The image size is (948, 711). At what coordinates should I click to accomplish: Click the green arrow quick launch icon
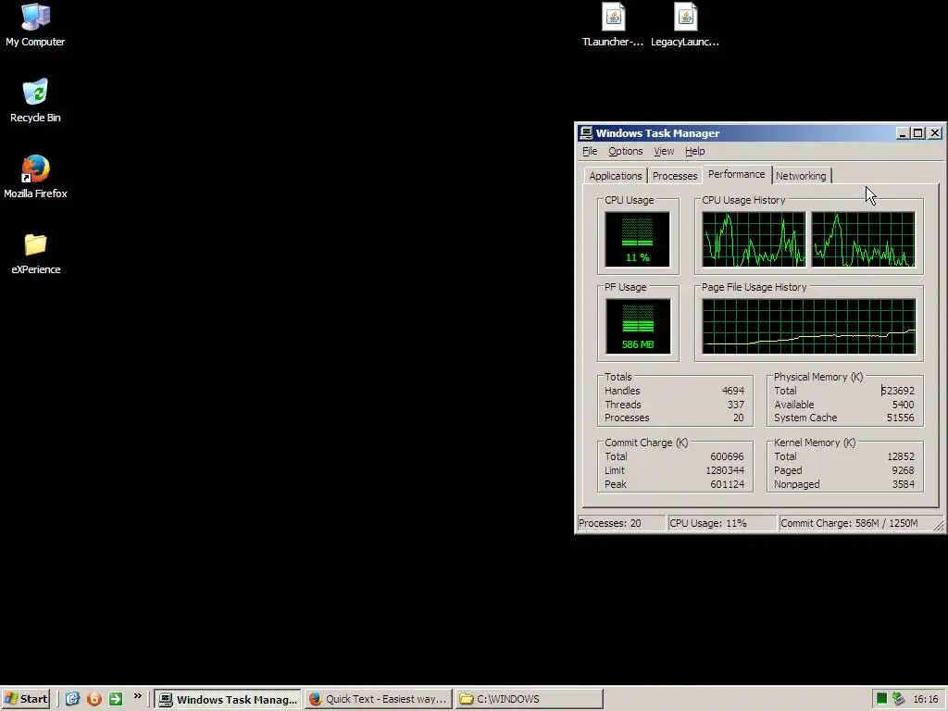[x=116, y=699]
